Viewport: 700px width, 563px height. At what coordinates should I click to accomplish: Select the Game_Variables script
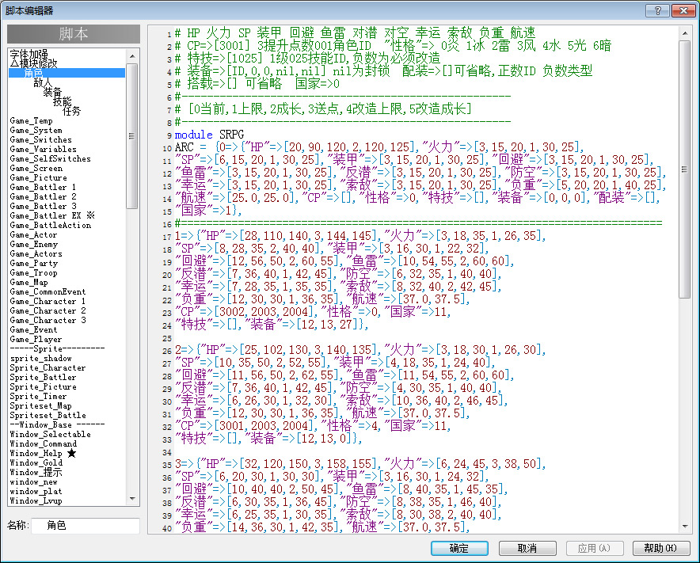coord(44,149)
